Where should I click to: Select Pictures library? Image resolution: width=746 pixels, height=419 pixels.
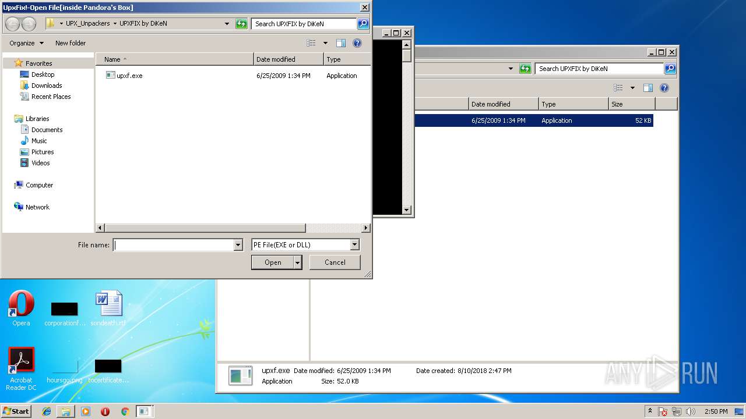(x=43, y=152)
